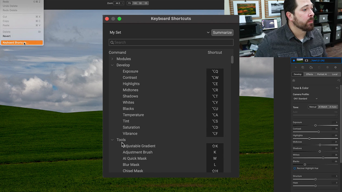Click the layer settings gear icon
Screen dimensions: 342x192
point(335,67)
